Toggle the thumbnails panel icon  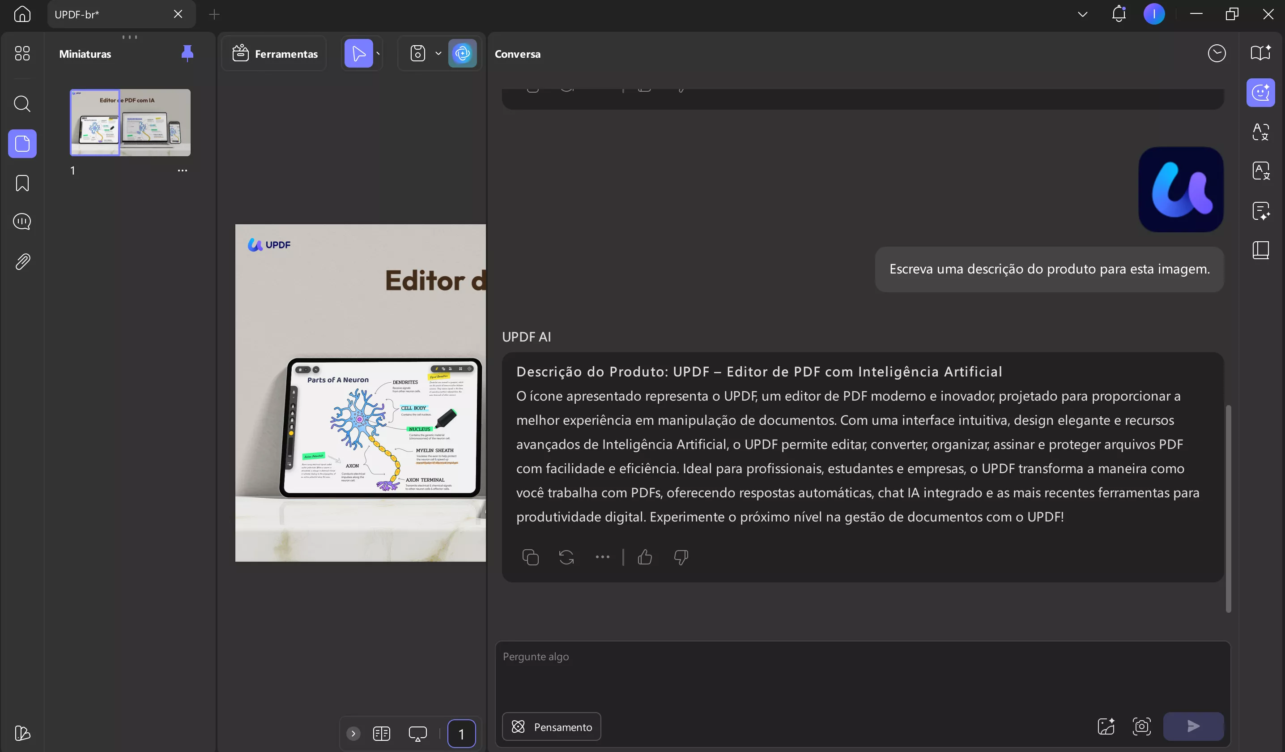(x=22, y=143)
